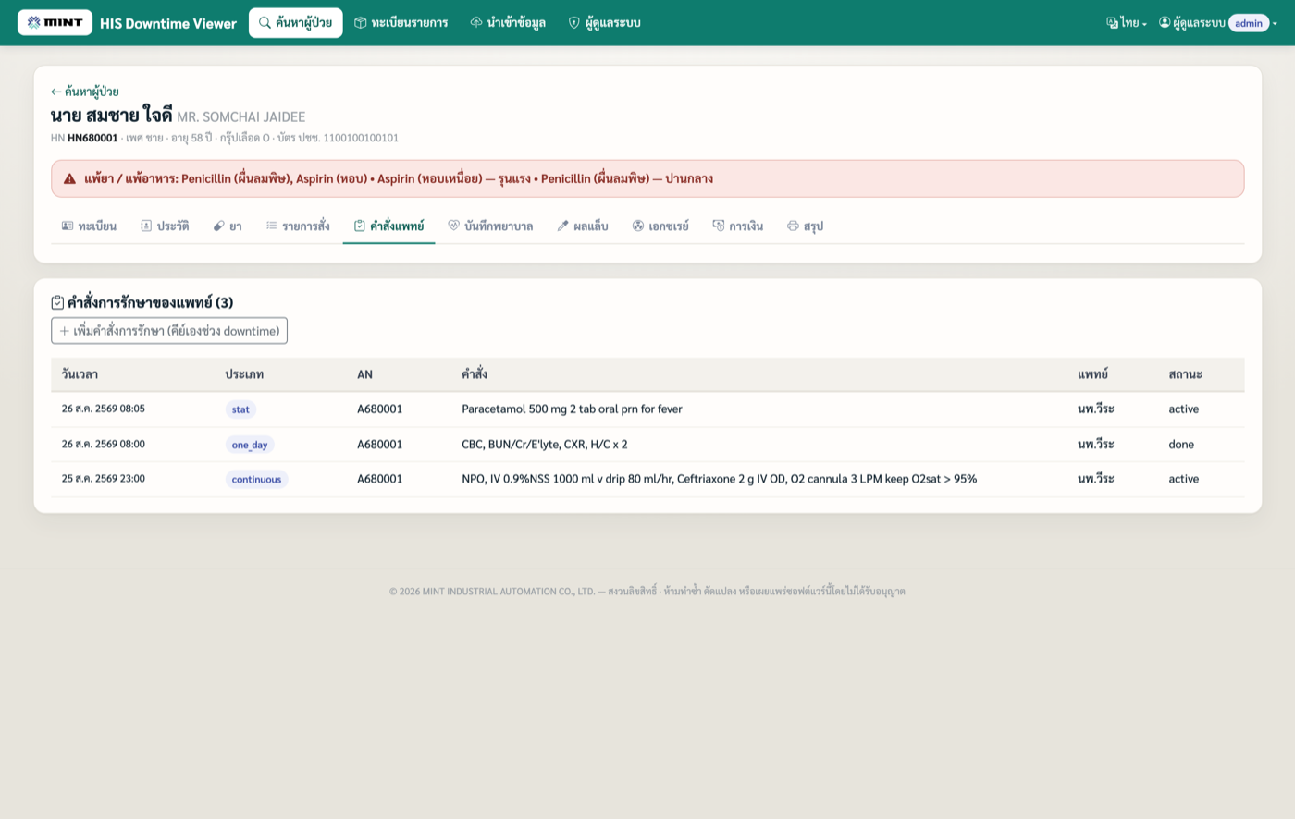Click เพิ่มคำสั่งการรักษา button
The height and width of the screenshot is (819, 1295).
coord(169,331)
